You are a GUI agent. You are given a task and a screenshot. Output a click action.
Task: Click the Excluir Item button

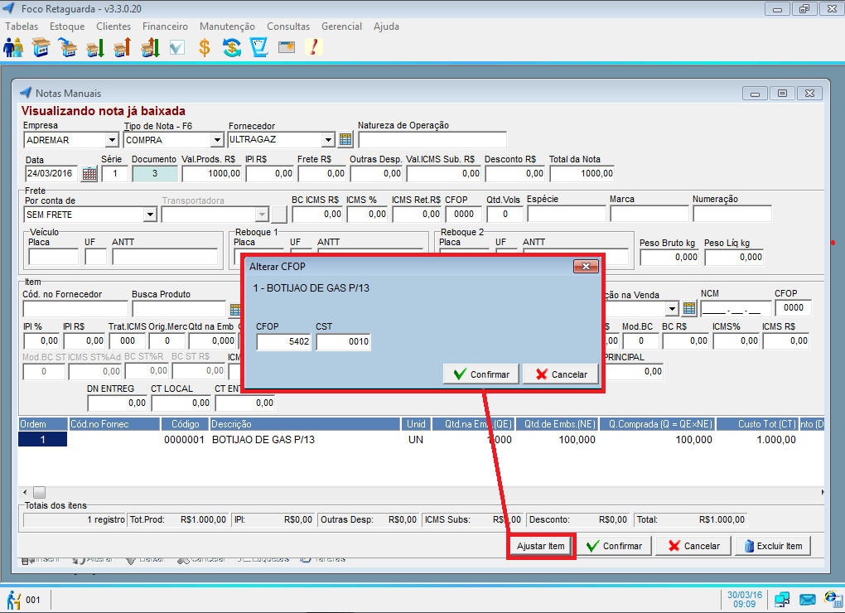coord(773,546)
